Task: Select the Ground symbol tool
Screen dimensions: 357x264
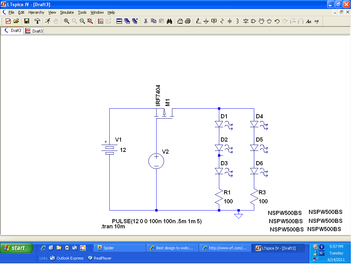Action: tap(206, 21)
